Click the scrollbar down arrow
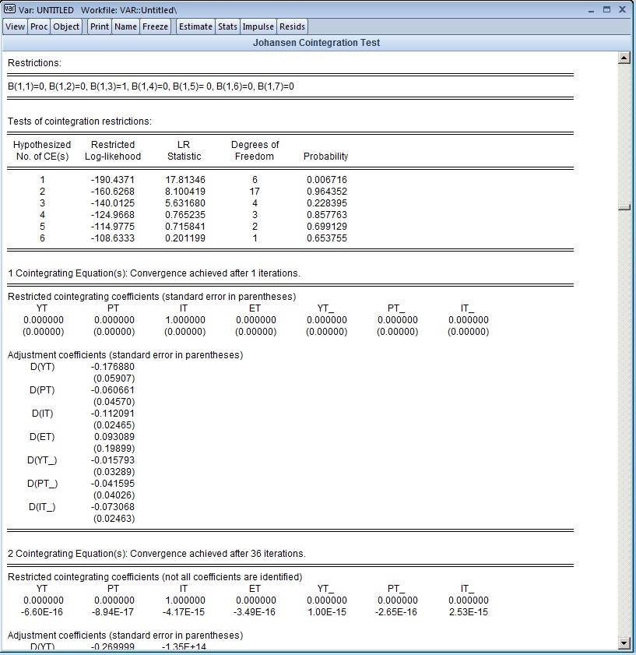 (x=624, y=643)
